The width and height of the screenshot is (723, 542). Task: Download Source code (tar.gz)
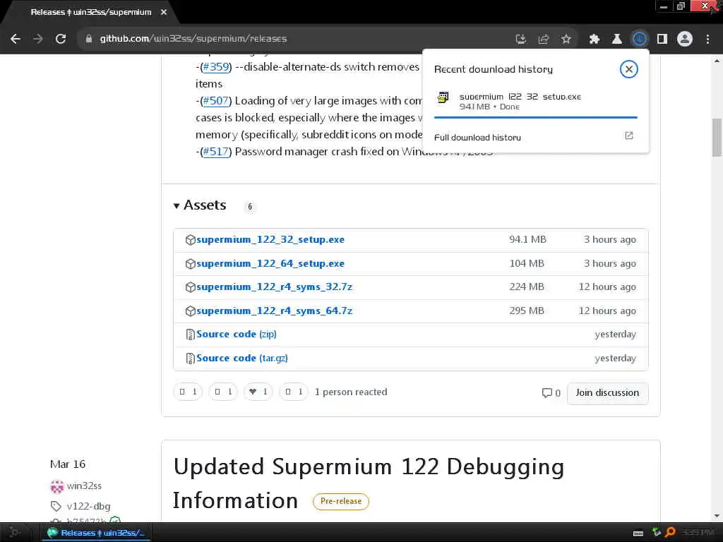(242, 358)
